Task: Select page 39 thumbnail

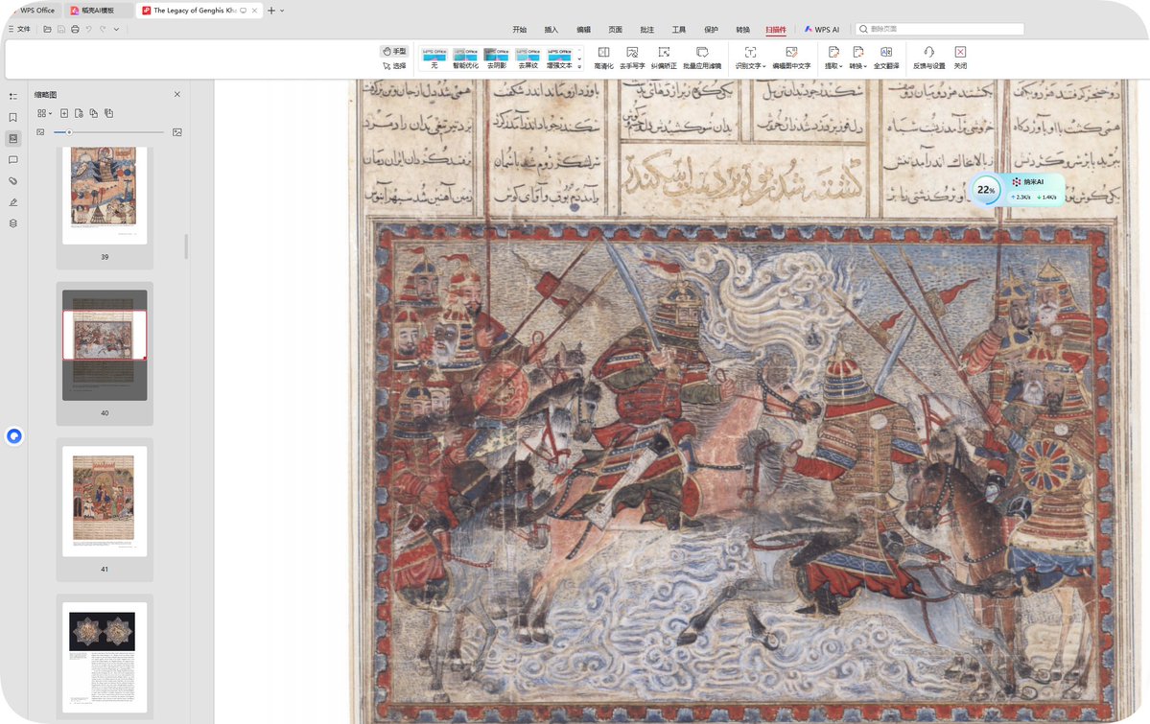Action: [x=105, y=196]
